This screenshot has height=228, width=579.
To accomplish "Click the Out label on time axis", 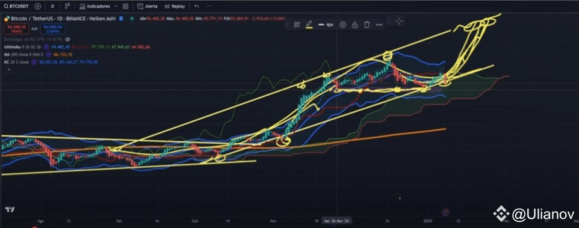I will [194, 221].
